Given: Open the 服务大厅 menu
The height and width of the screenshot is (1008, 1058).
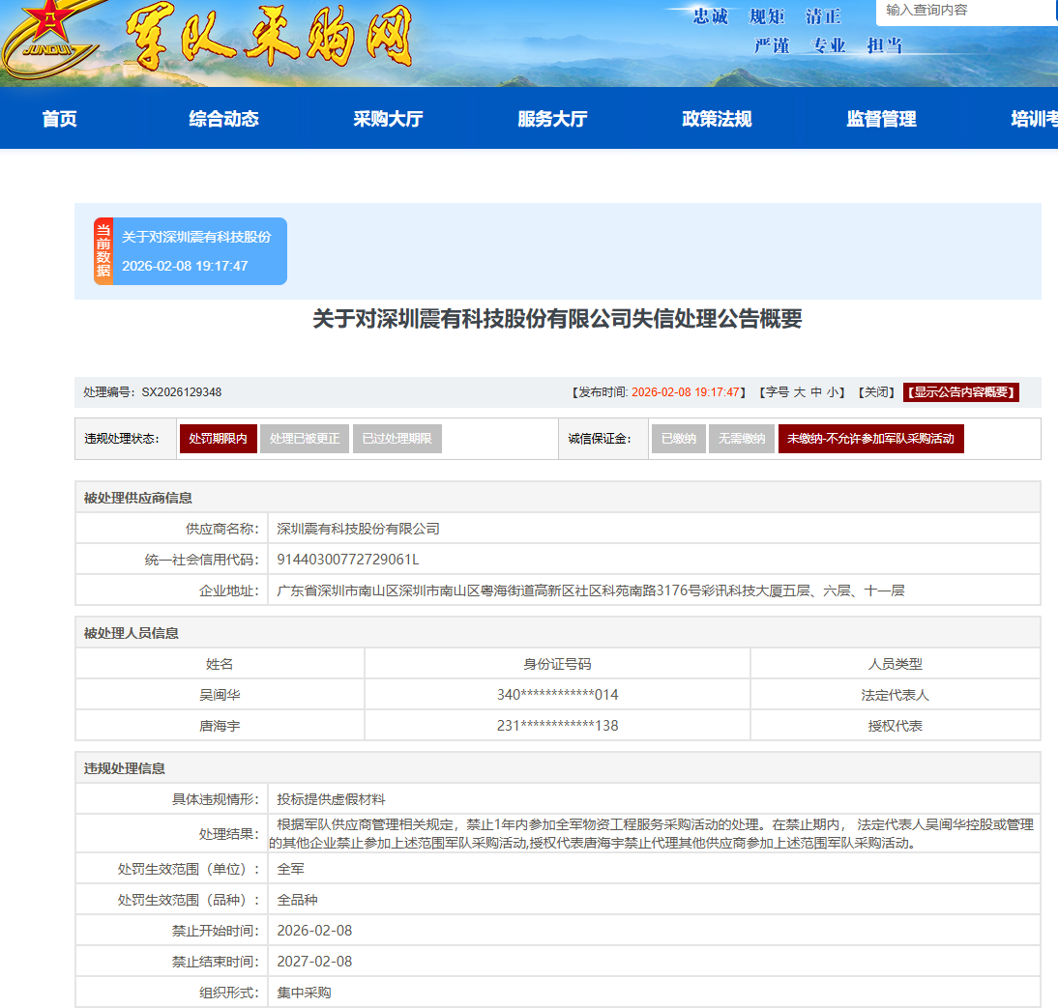Looking at the screenshot, I should click(x=552, y=119).
